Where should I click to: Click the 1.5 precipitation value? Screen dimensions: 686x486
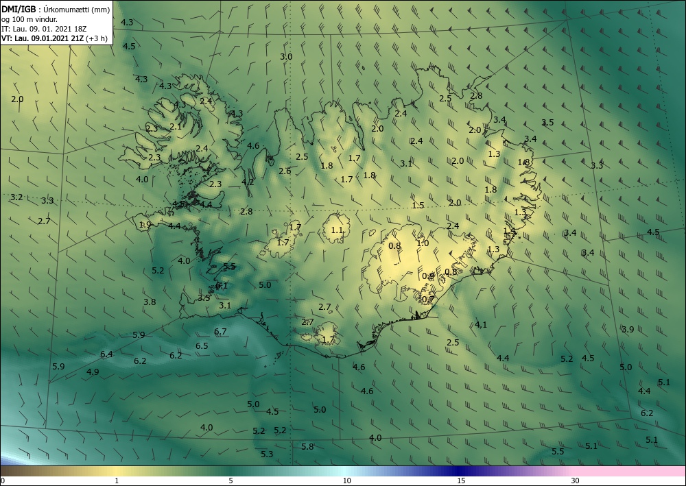pyautogui.click(x=418, y=205)
